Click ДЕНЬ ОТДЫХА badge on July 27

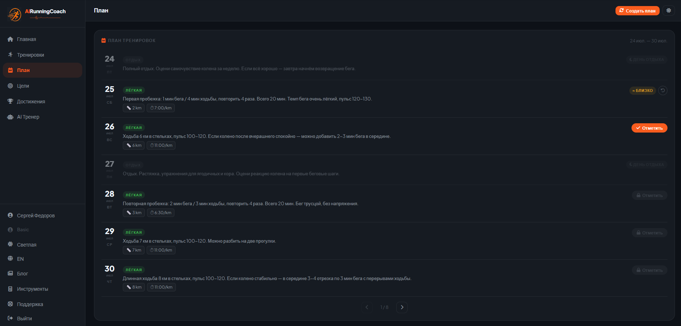(x=647, y=165)
